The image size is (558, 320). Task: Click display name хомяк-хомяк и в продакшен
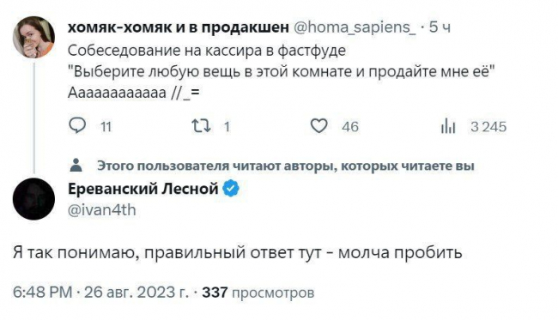coord(179,27)
